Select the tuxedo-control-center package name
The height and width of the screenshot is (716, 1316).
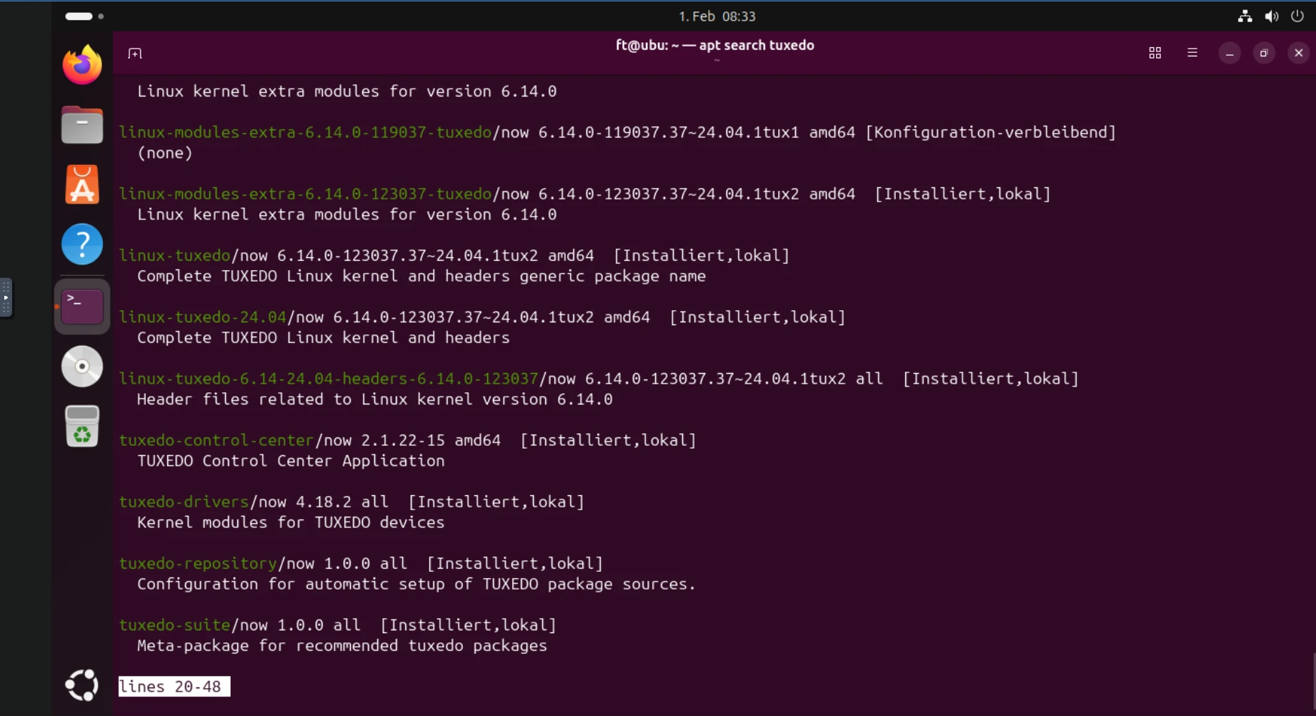click(216, 440)
